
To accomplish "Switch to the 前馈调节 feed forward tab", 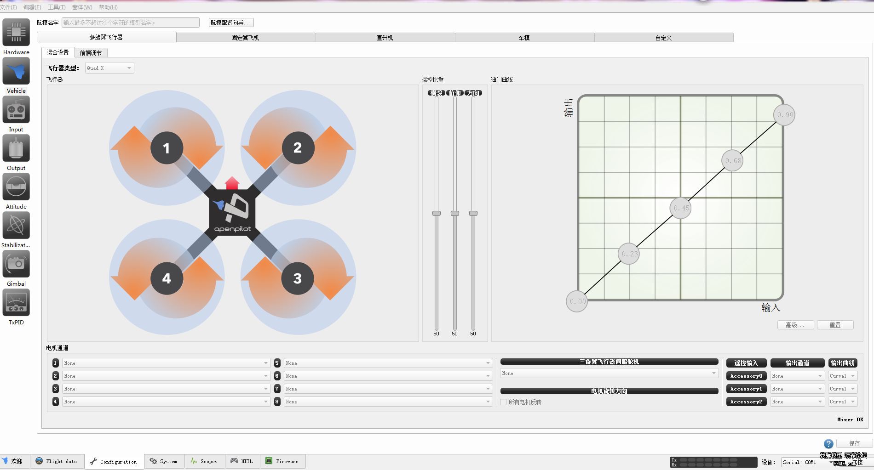I will 91,53.
